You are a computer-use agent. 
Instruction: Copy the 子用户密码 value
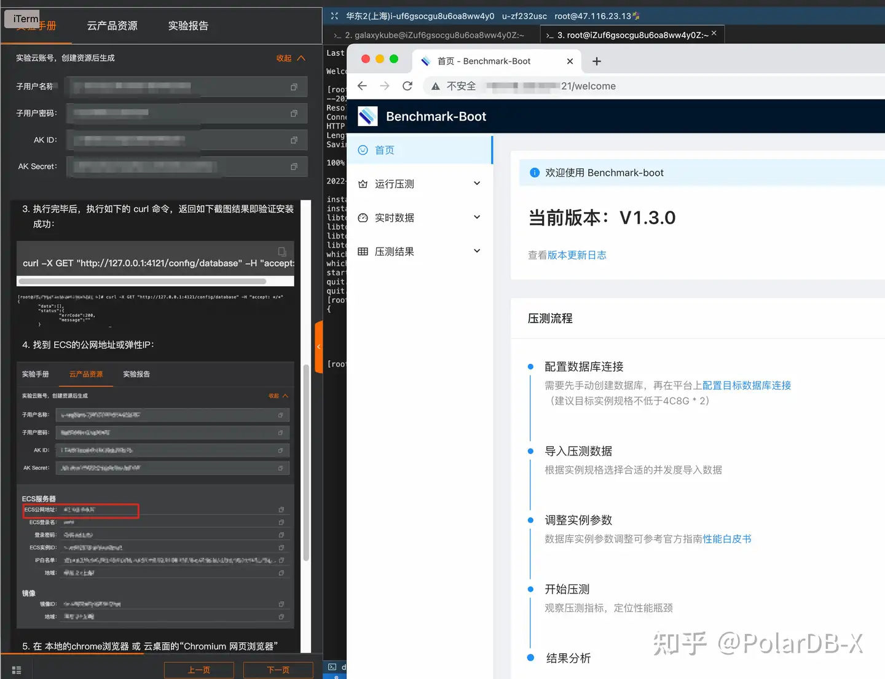click(x=294, y=114)
